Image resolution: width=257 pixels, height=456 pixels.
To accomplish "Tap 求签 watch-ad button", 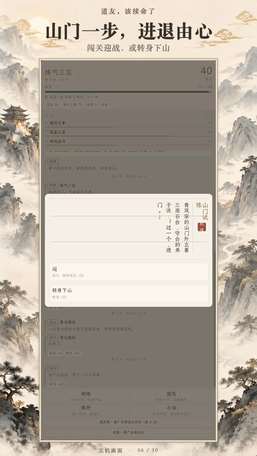I will click(x=128, y=432).
